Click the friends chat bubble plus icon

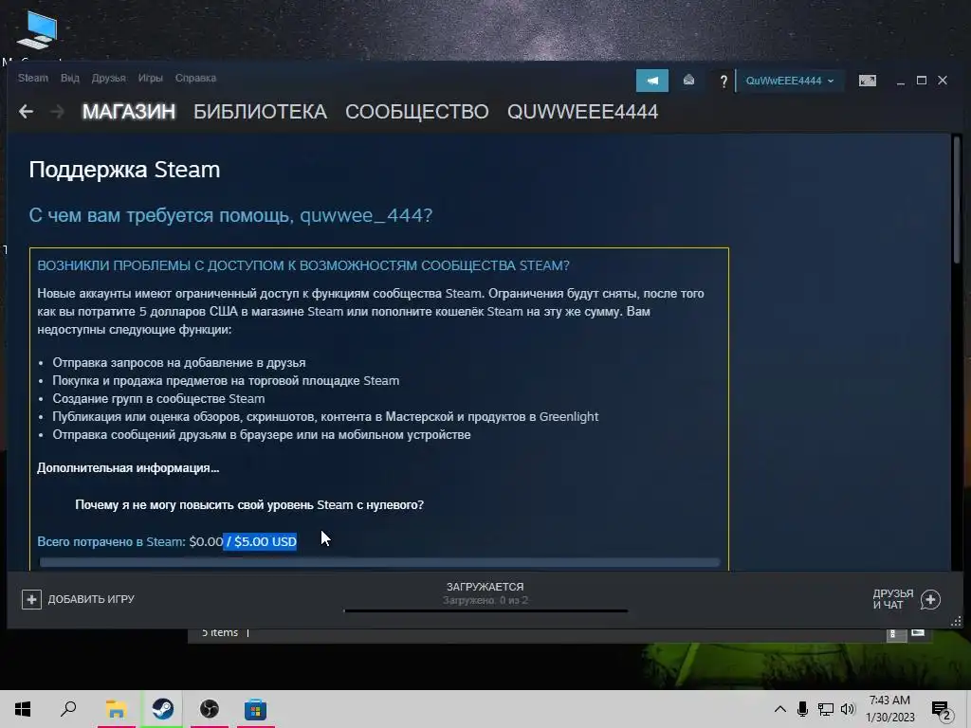click(x=930, y=599)
